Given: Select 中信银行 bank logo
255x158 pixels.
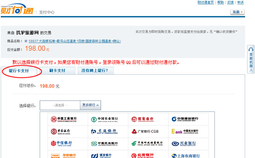Looking at the screenshot, I should 61,143.
